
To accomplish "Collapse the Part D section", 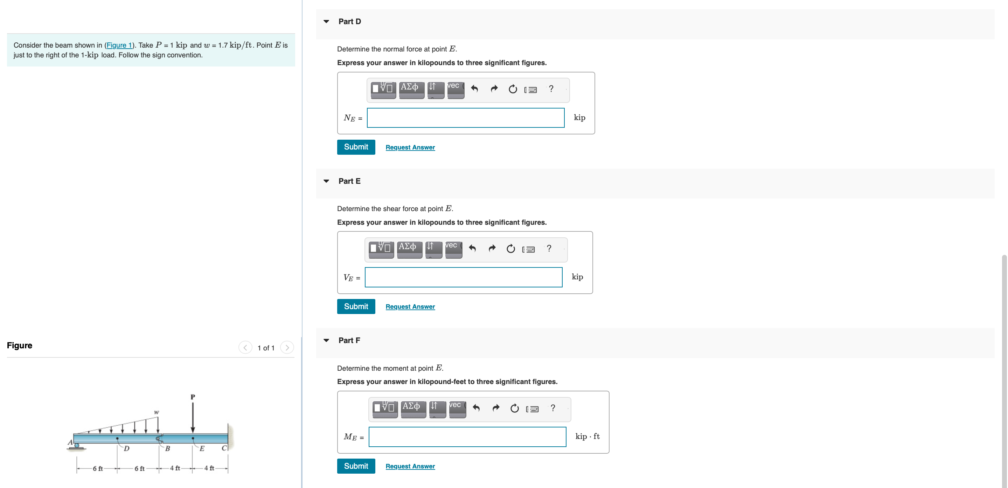I will (x=326, y=21).
